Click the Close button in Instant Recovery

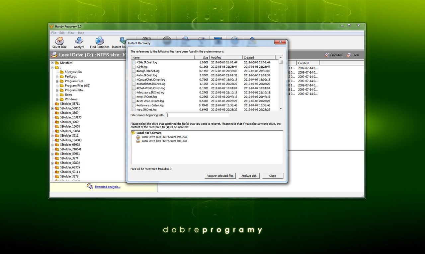pos(273,176)
